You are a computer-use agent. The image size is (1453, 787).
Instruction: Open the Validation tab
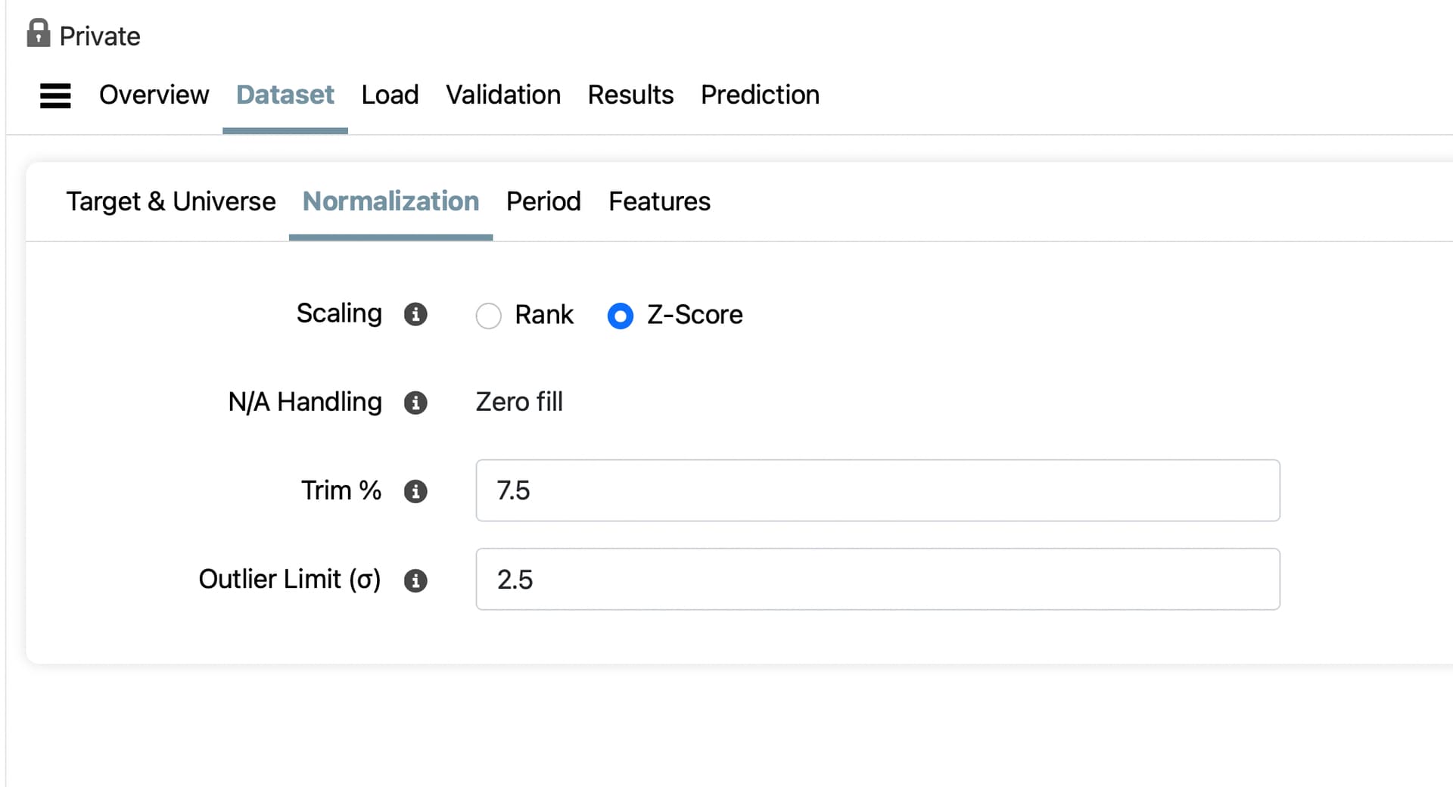[503, 95]
